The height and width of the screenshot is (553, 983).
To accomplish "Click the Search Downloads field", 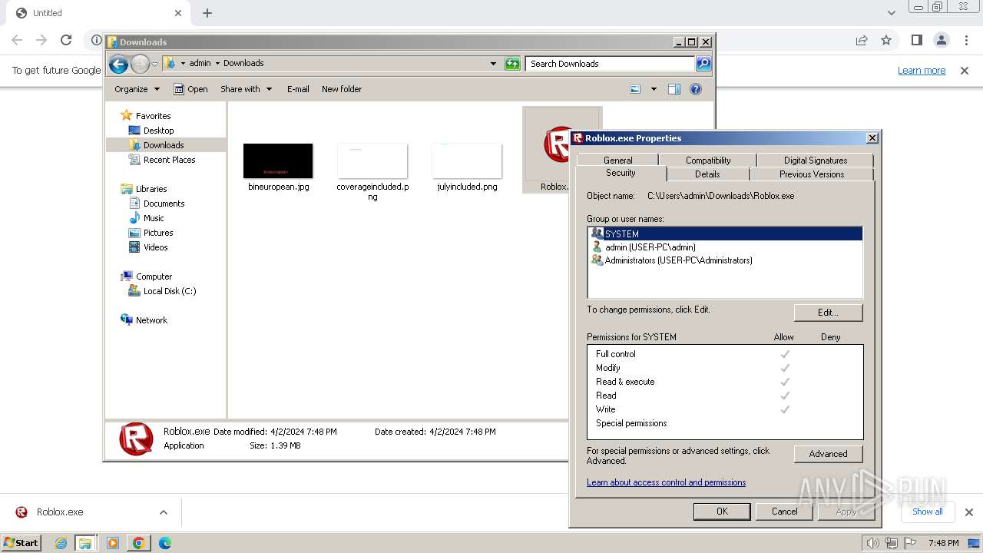I will [611, 64].
